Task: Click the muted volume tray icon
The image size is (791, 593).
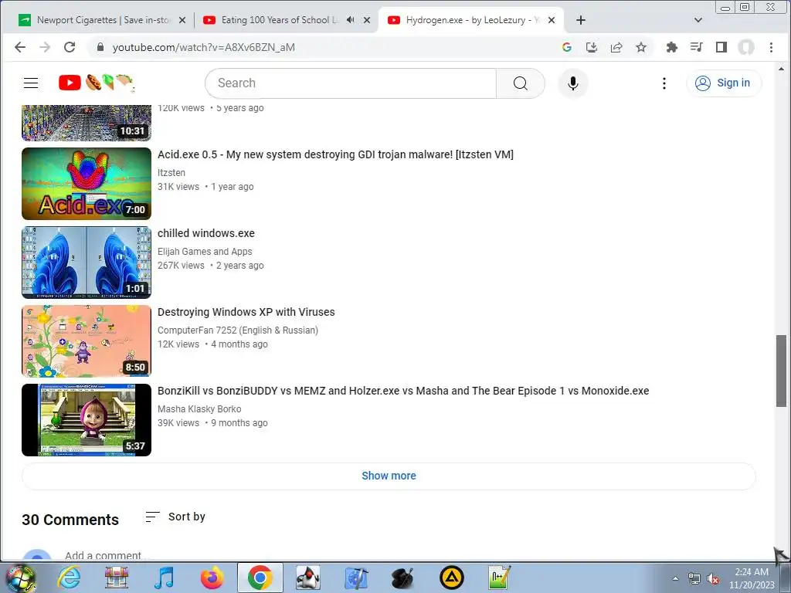Action: point(713,579)
